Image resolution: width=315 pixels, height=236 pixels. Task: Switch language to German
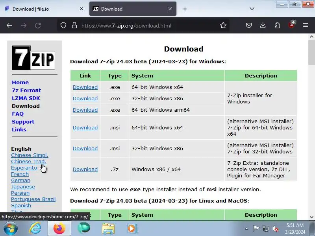[x=21, y=181]
